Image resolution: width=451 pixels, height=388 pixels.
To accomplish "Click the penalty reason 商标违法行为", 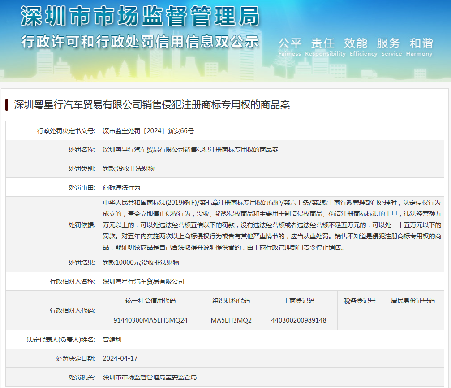I will [x=121, y=187].
